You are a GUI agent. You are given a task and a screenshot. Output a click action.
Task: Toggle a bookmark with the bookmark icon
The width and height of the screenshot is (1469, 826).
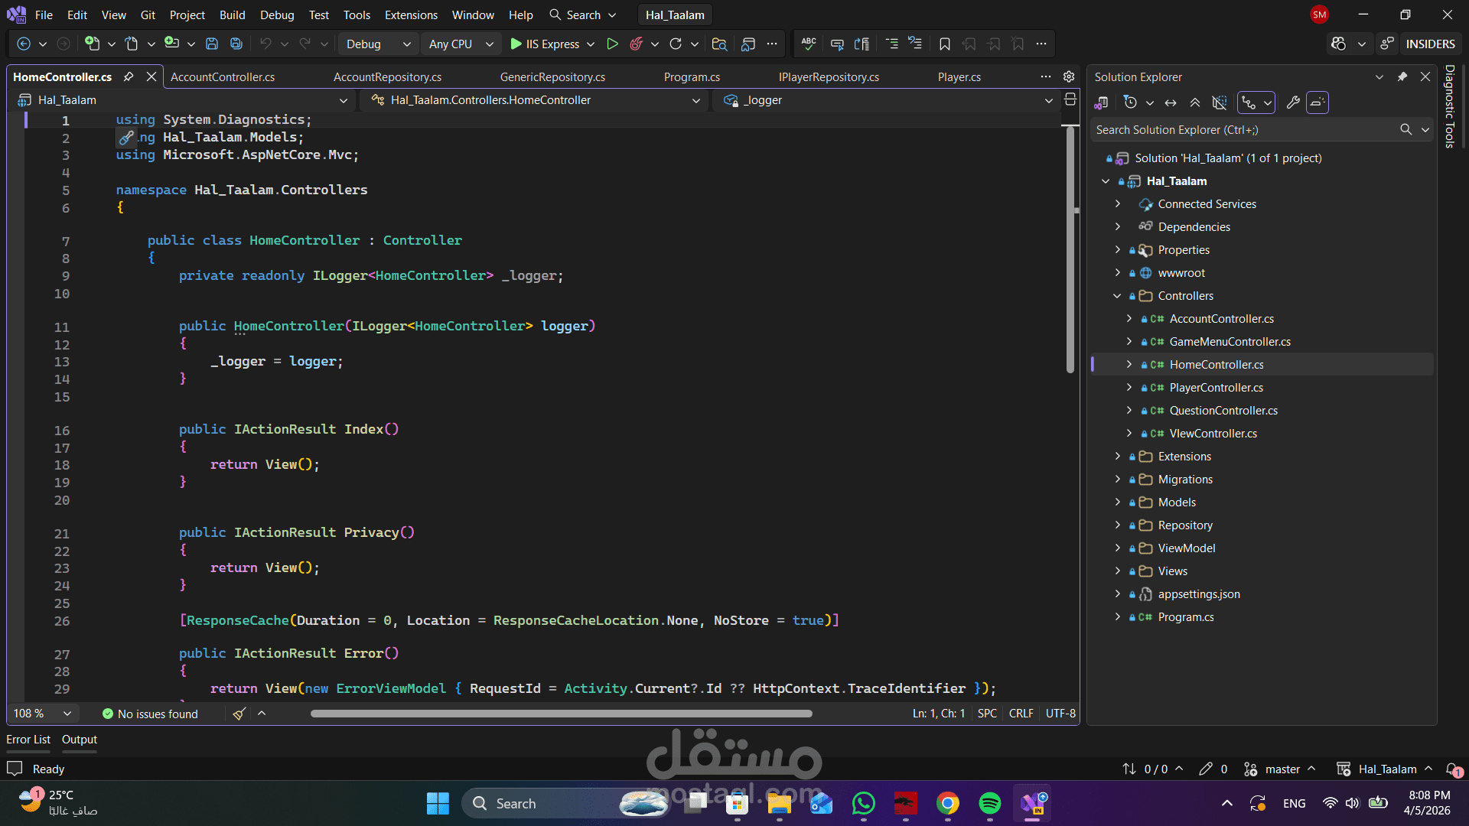click(x=945, y=44)
